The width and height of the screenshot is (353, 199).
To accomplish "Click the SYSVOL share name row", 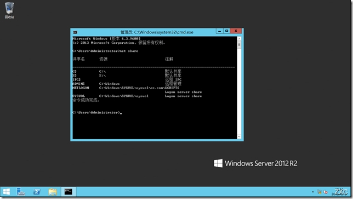I will (137, 96).
